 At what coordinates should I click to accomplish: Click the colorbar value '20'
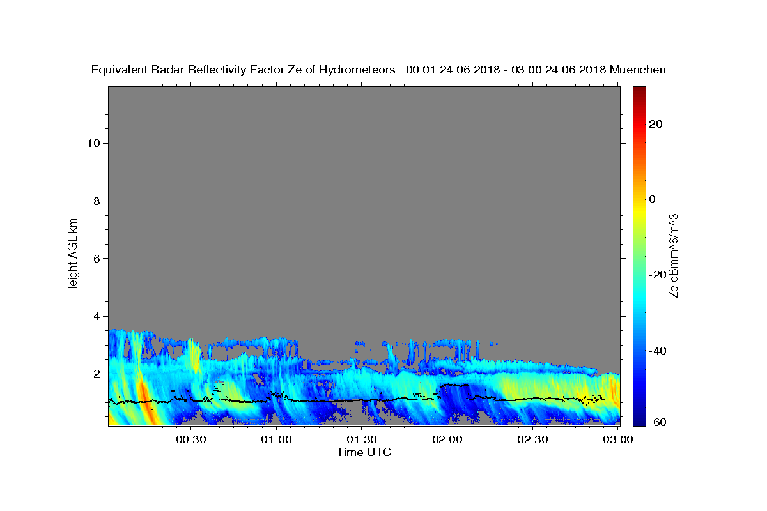pos(655,124)
